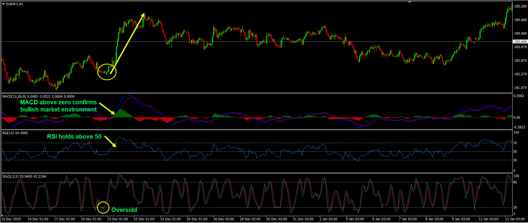Click the 185.260 price scale label
This screenshot has height=223, width=528.
520,6
